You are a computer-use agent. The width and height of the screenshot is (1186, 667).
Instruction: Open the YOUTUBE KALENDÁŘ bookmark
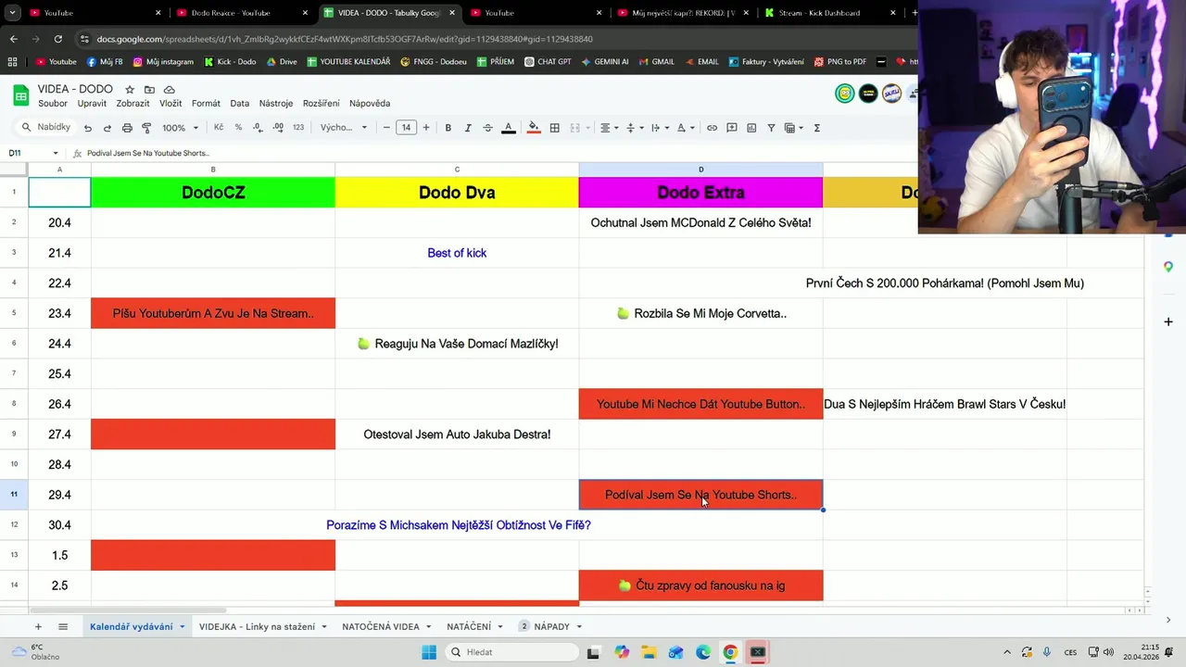pos(348,62)
